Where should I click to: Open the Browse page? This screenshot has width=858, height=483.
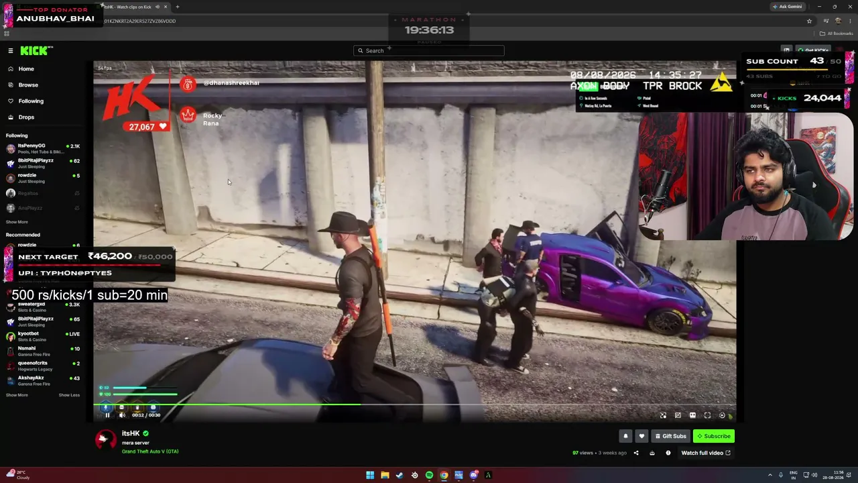(x=28, y=85)
